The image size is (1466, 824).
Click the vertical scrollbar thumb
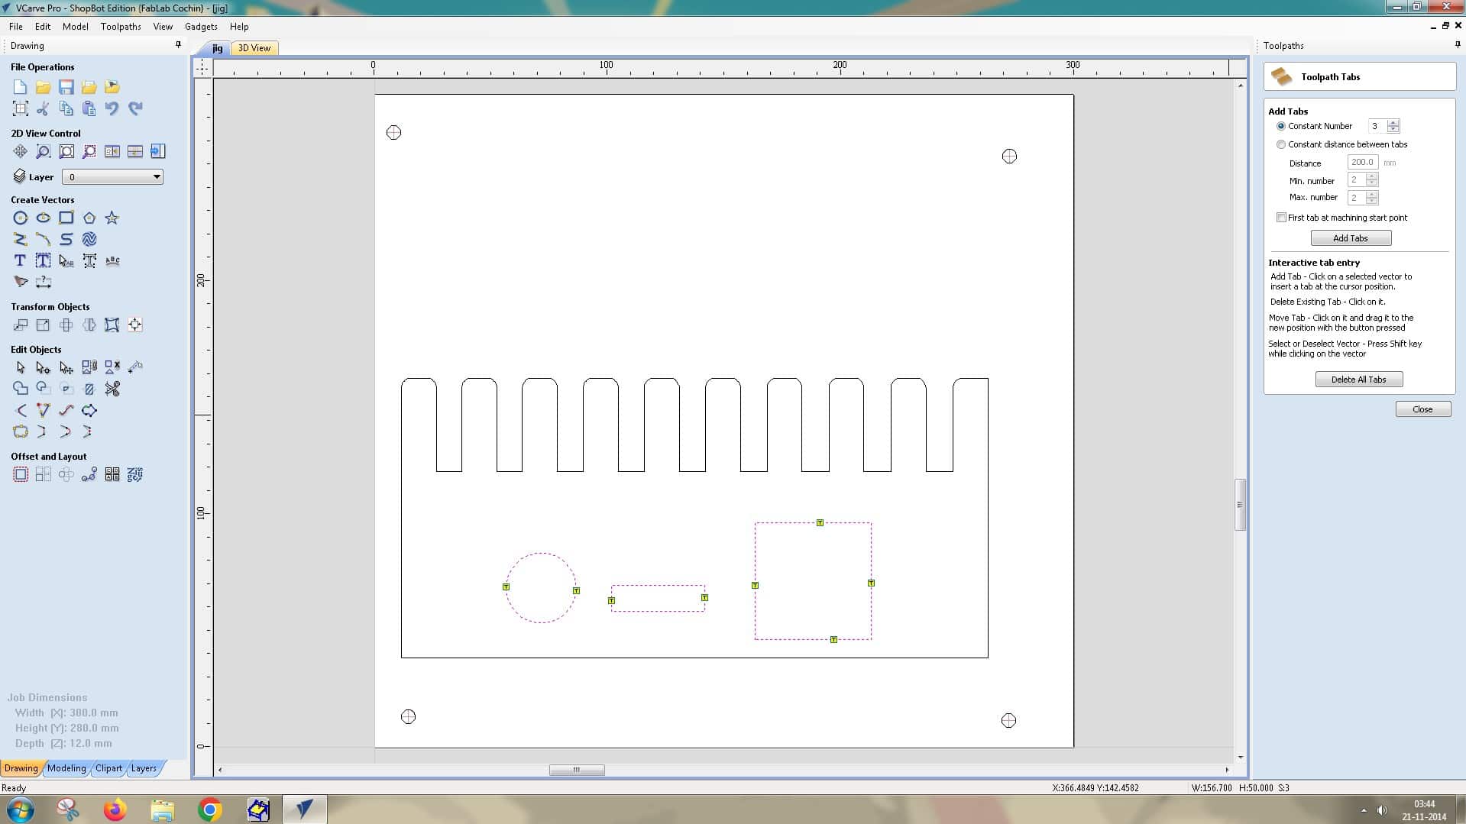pos(1240,505)
